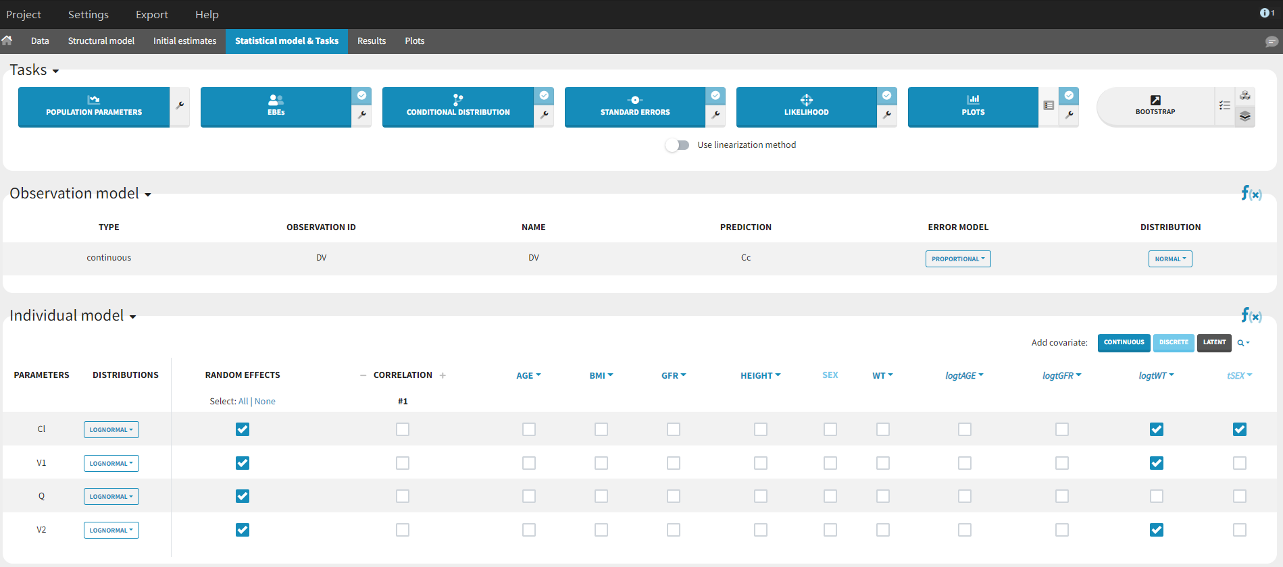Viewport: 1283px width, 567px height.
Task: Go to the Initial estimates tab
Action: (x=184, y=41)
